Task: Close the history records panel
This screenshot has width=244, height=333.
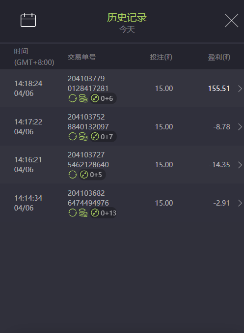Action: [232, 20]
